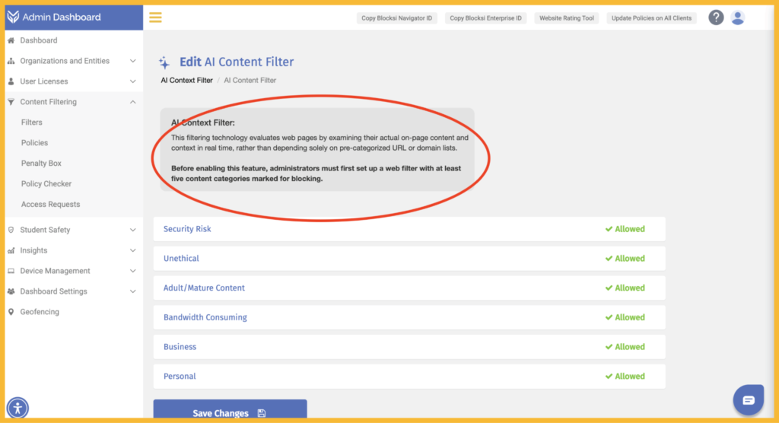Screen dimensions: 779x423
Task: Click the sparkle icon beside Edit AI Content Filter
Action: click(x=164, y=62)
